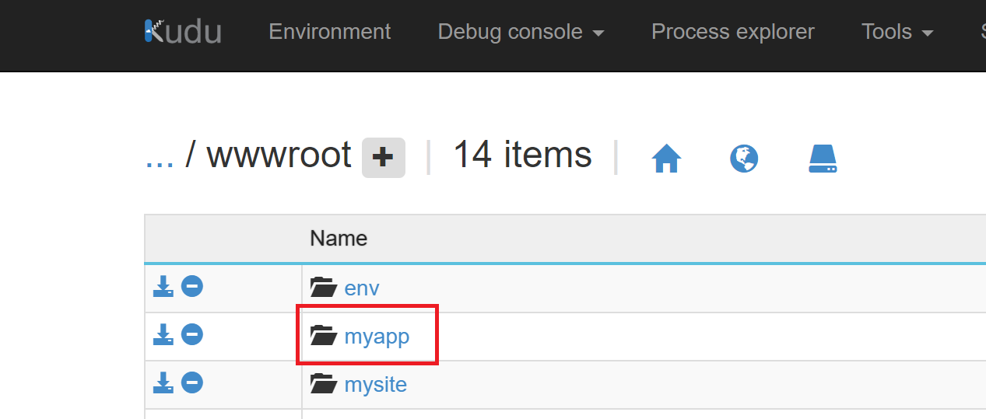The image size is (986, 419).
Task: Open the env folder
Action: pos(361,288)
